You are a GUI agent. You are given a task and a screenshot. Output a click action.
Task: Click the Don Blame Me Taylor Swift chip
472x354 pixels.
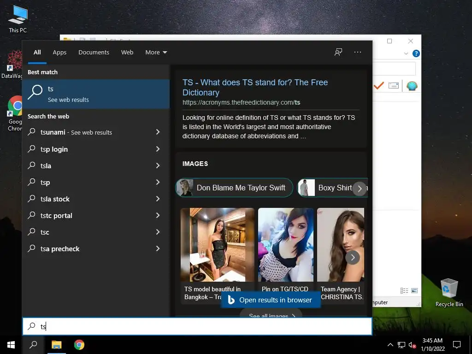[x=234, y=188]
